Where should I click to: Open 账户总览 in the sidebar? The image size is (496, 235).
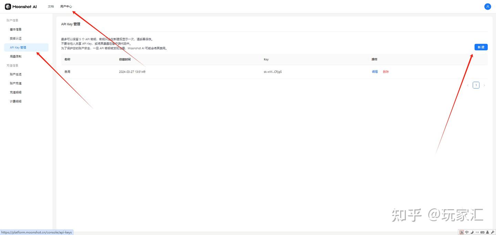click(x=26, y=74)
